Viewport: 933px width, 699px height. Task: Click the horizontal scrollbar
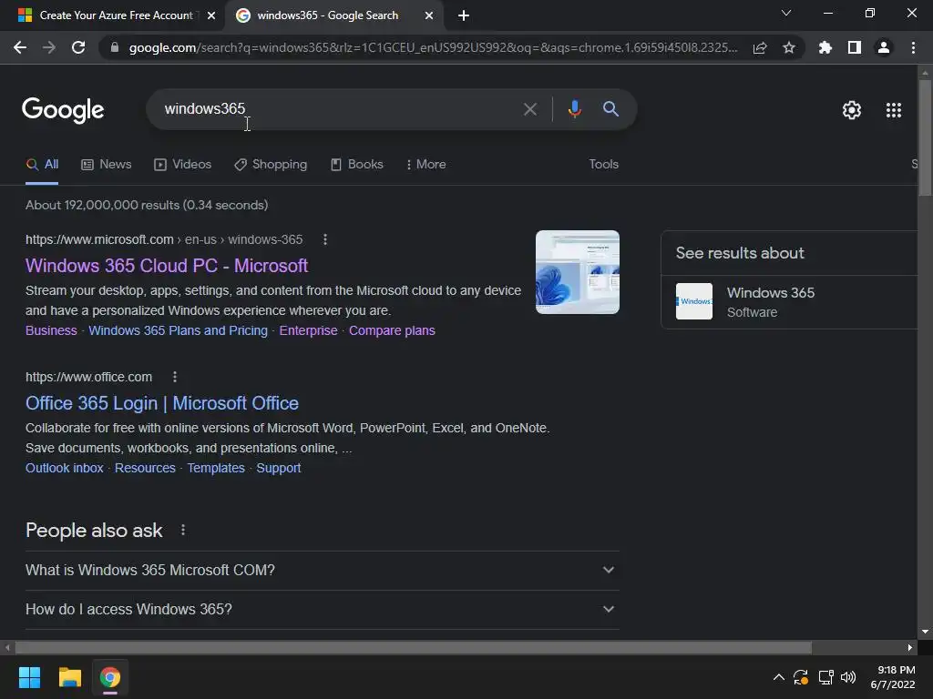point(413,647)
